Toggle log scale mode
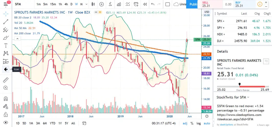The image size is (272, 127). pos(199,123)
